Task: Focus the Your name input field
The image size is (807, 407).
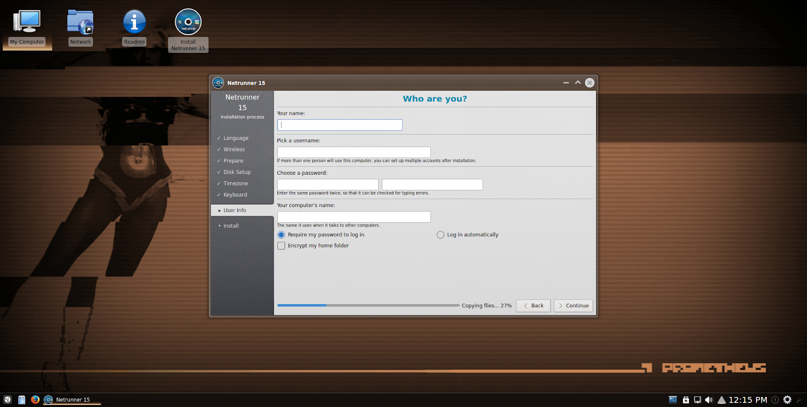Action: (x=340, y=125)
